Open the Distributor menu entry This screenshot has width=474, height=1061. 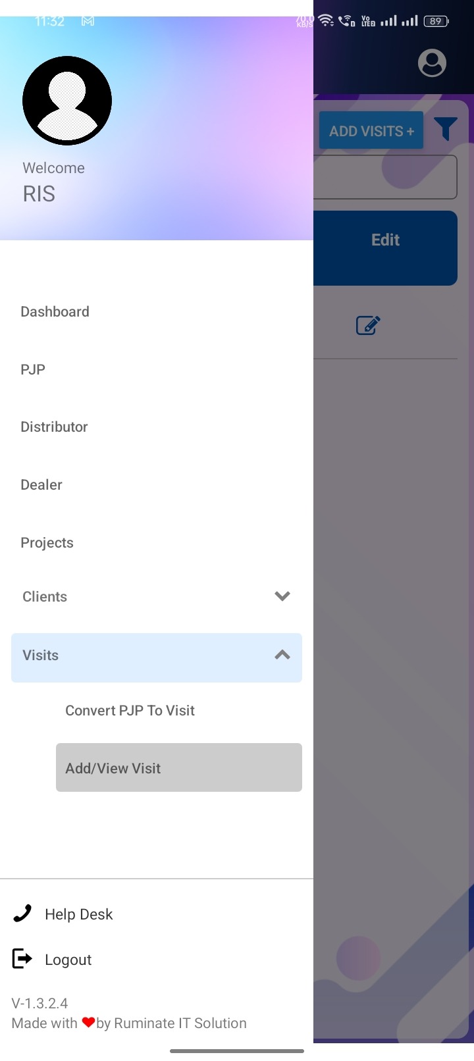point(54,427)
